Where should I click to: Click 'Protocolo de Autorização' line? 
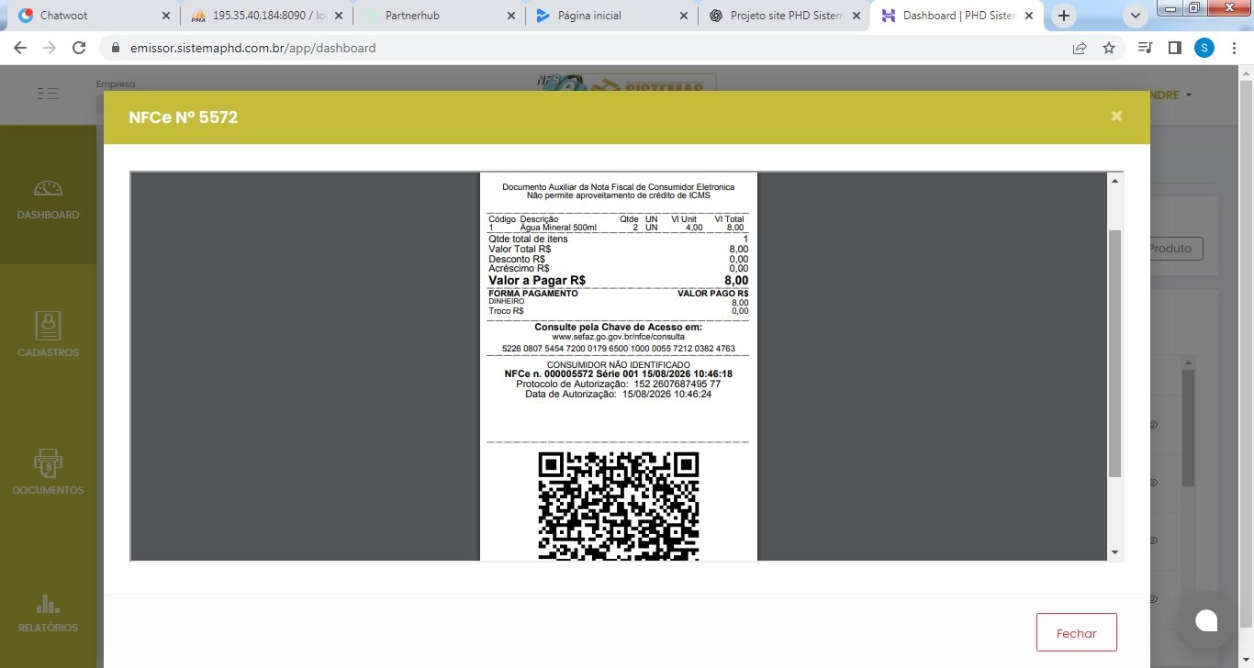coord(618,384)
